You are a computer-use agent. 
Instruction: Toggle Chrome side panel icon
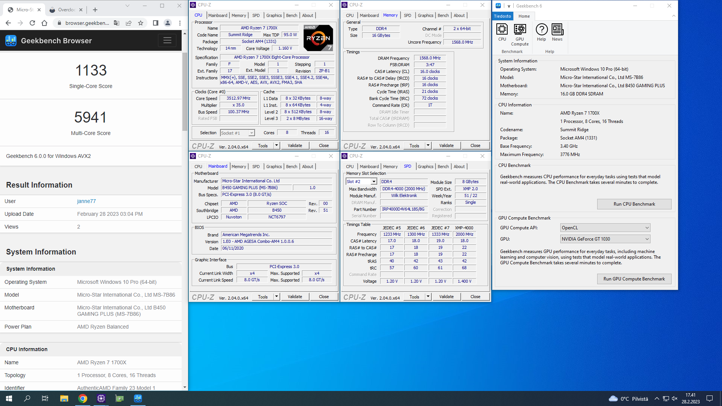[156, 23]
